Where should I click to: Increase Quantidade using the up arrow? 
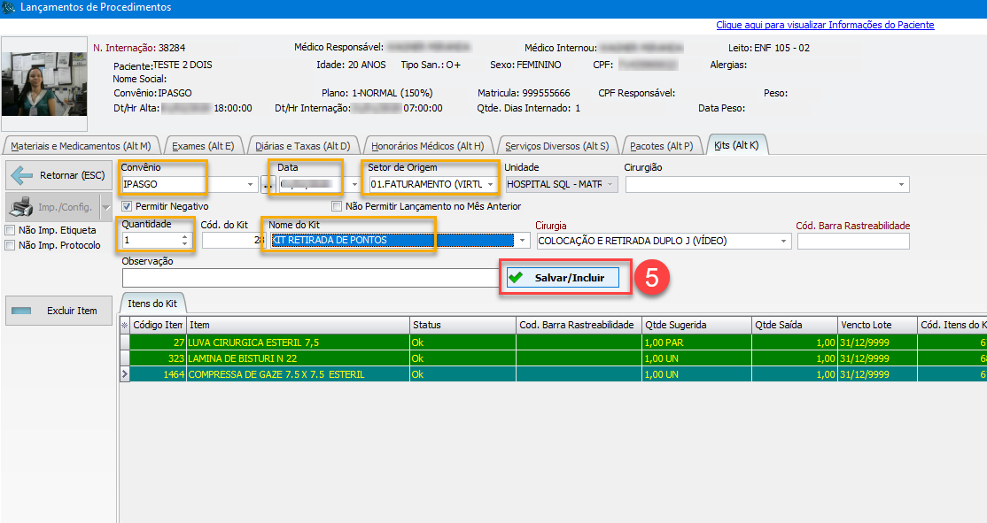tap(185, 235)
